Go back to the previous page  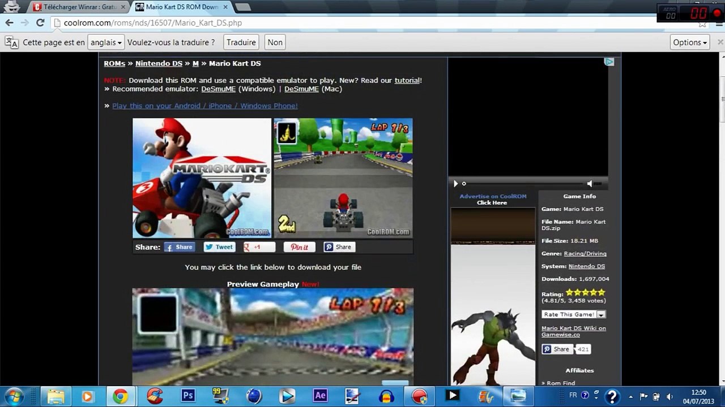10,23
